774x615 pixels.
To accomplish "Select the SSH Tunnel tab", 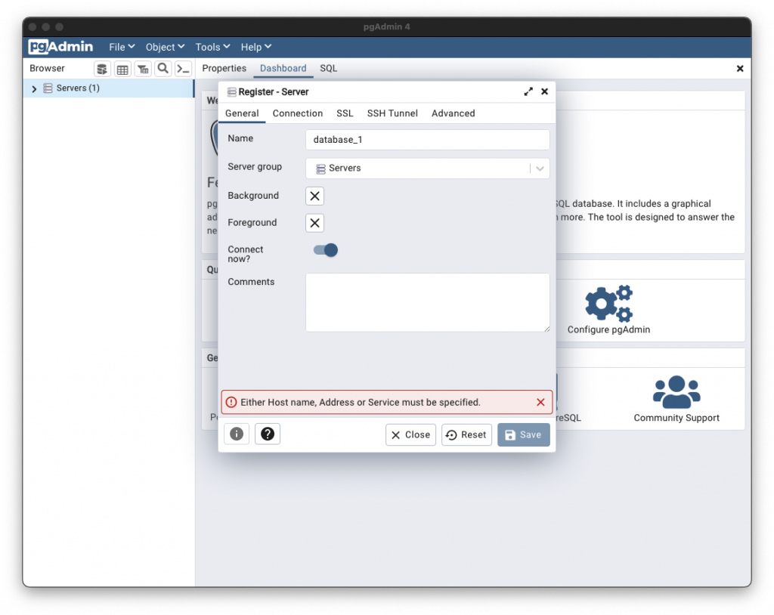I will tap(392, 113).
